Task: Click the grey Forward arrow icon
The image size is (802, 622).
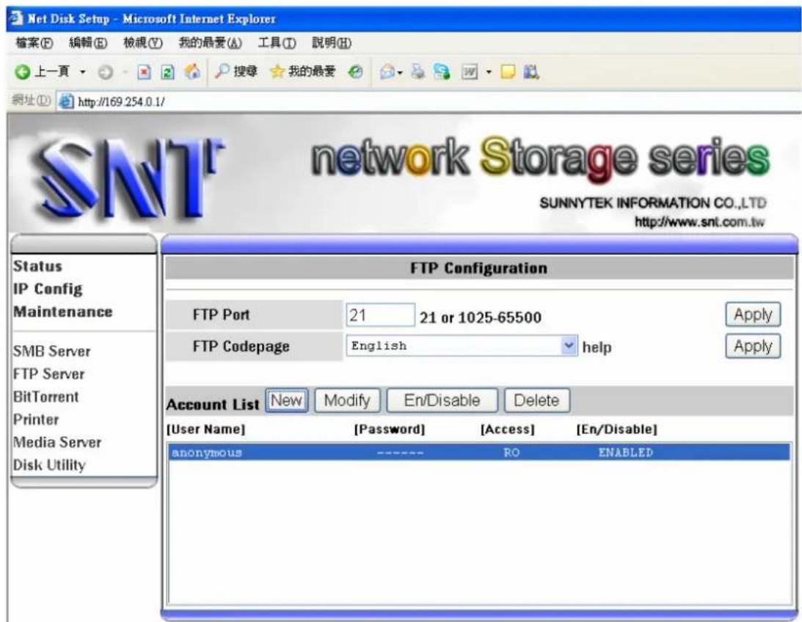Action: click(x=106, y=73)
